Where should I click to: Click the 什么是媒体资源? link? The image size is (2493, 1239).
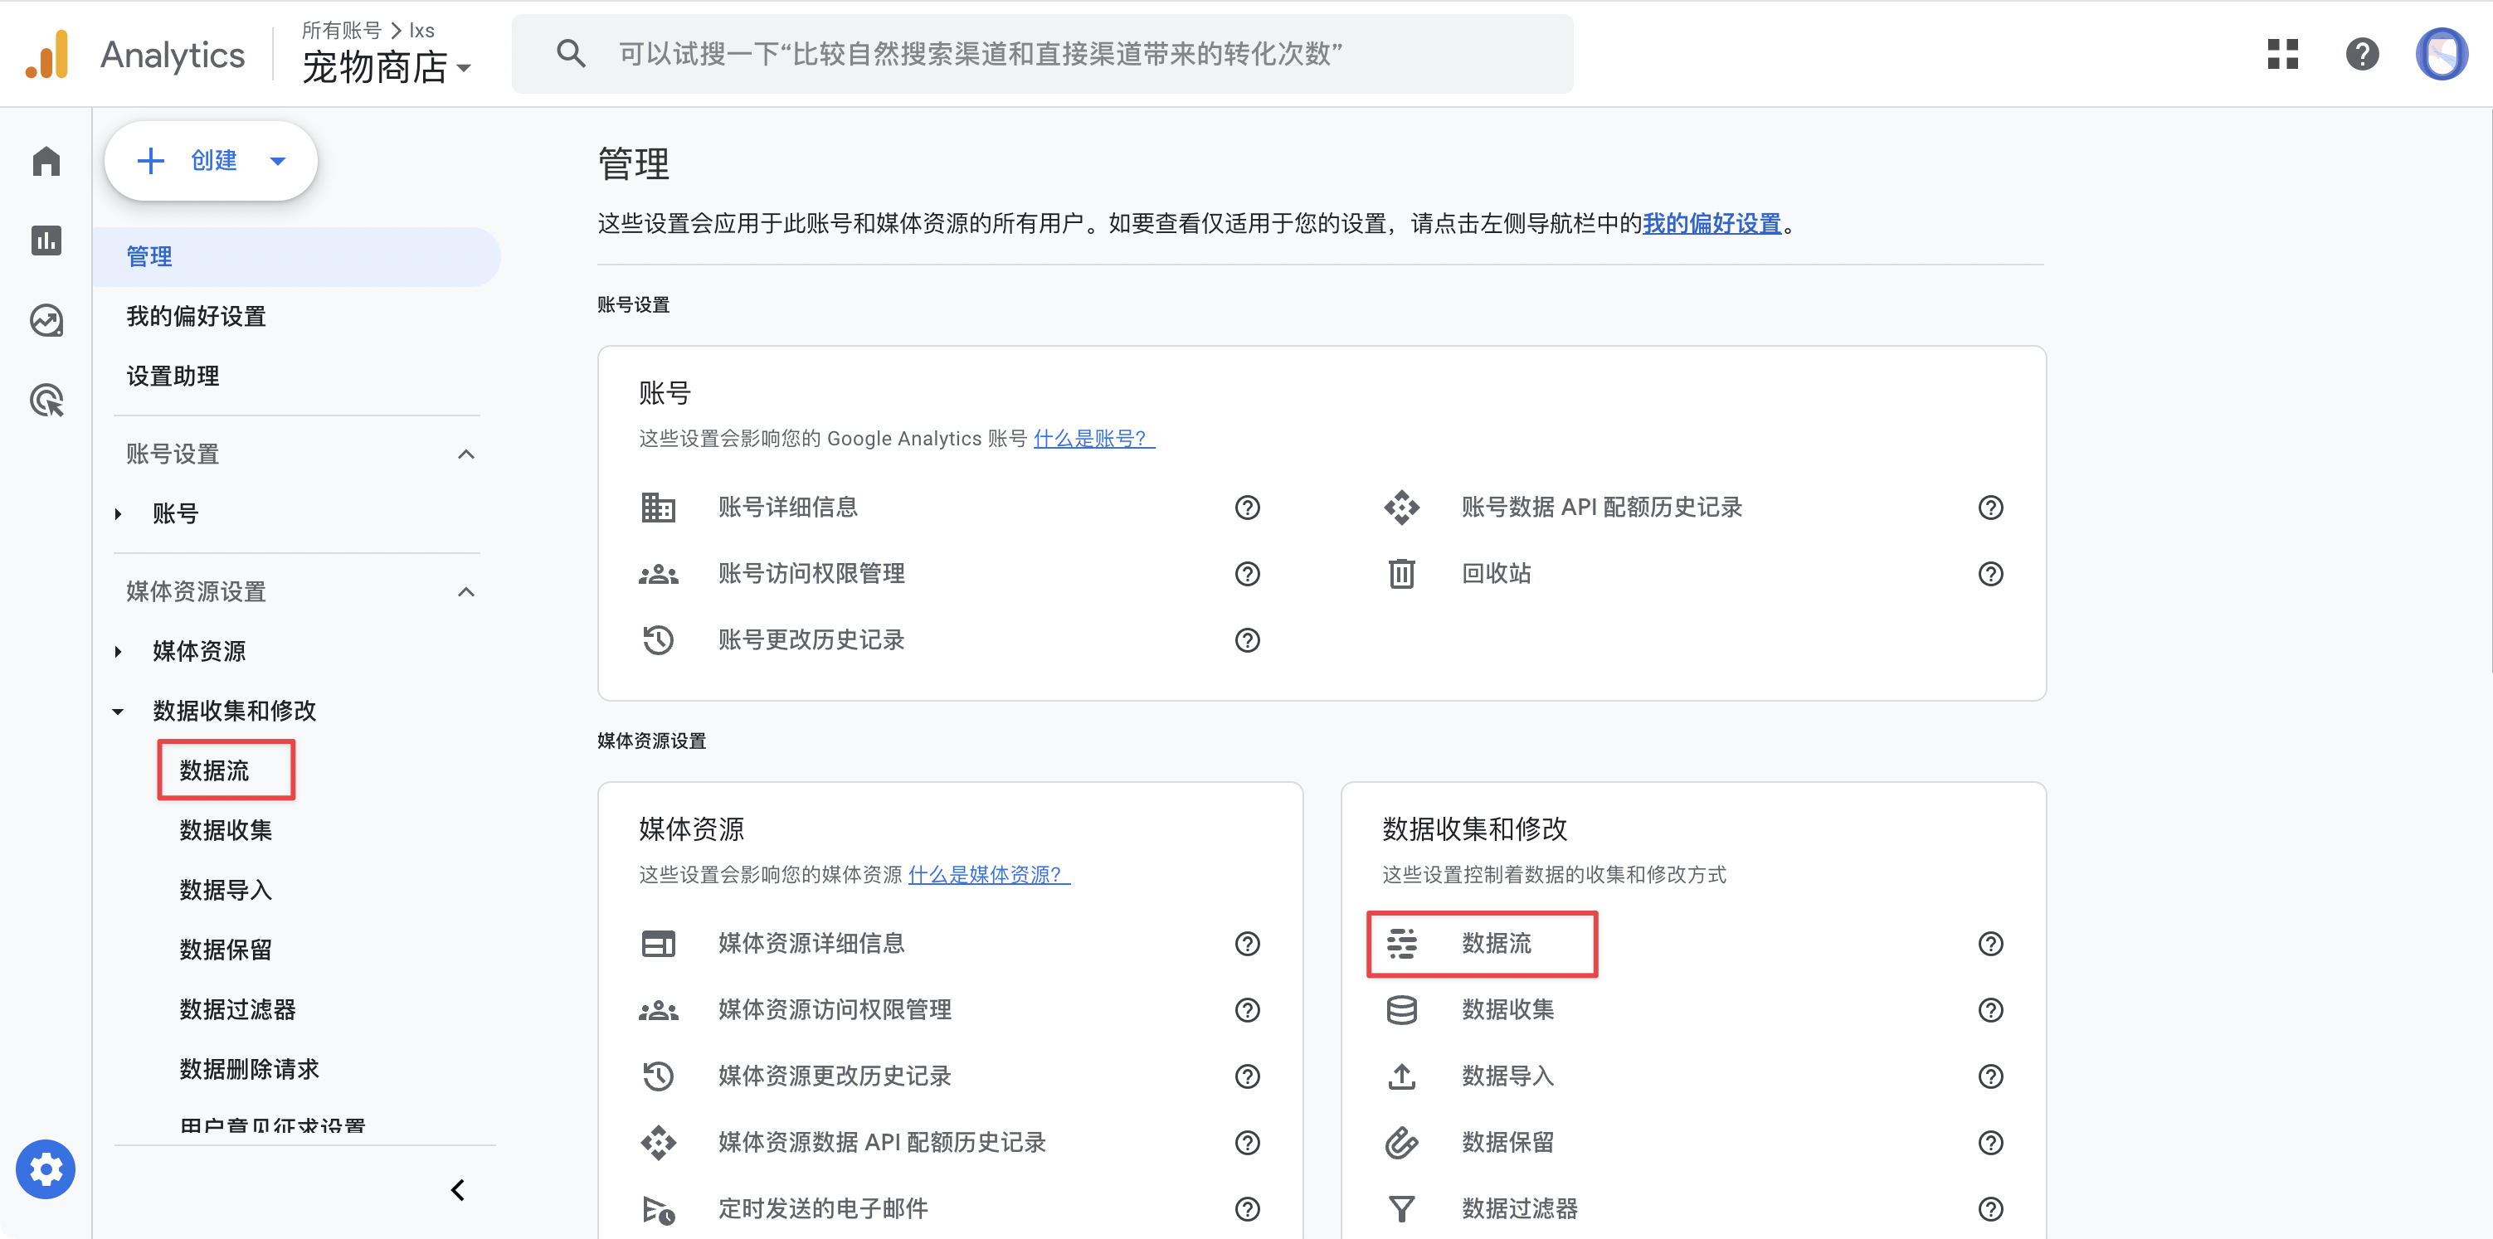tap(987, 874)
